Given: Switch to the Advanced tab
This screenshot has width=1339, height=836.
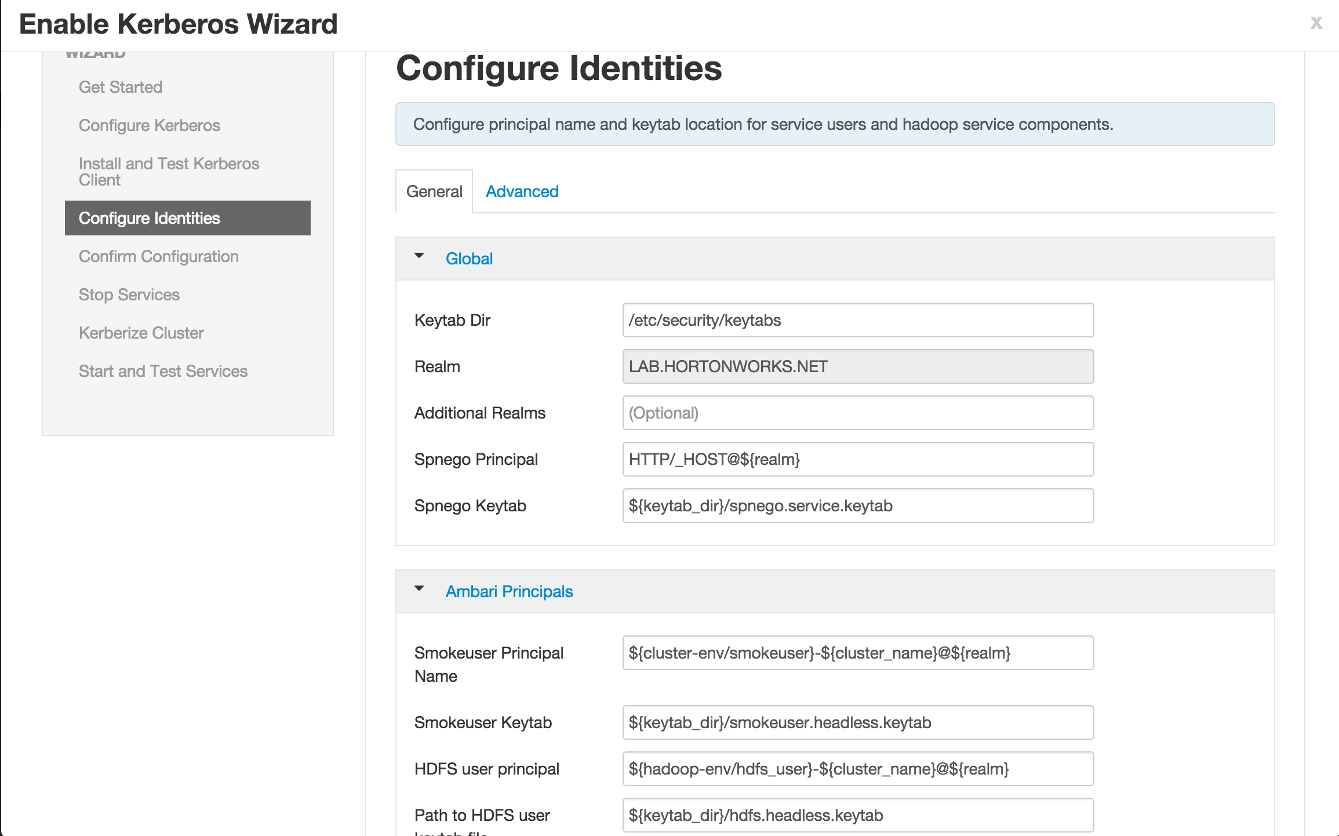Looking at the screenshot, I should coord(522,191).
